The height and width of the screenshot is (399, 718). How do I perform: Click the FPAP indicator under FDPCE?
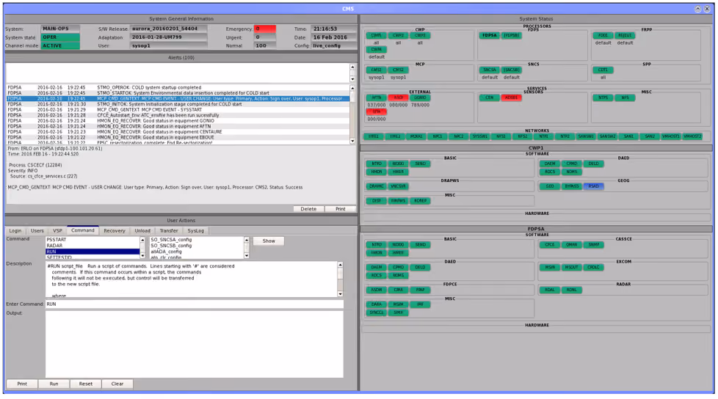[420, 290]
